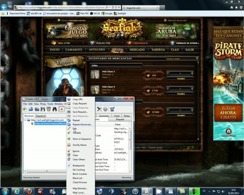The height and width of the screenshot is (195, 244).
Task: Click green camcorder taskbar icon
Action: pyautogui.click(x=194, y=191)
